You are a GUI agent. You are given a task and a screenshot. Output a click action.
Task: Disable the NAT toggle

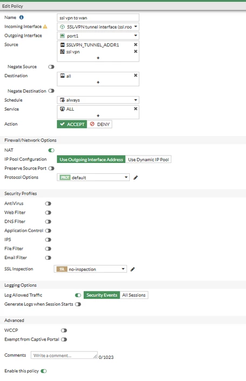51,150
